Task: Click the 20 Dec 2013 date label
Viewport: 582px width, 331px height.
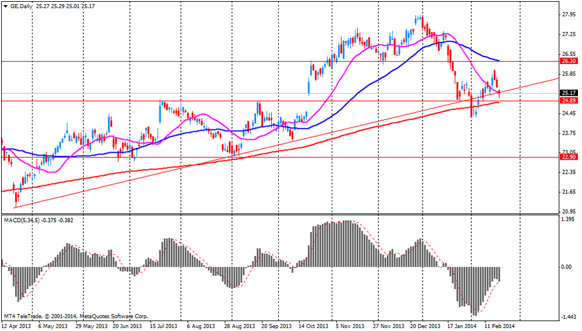Action: tap(425, 326)
